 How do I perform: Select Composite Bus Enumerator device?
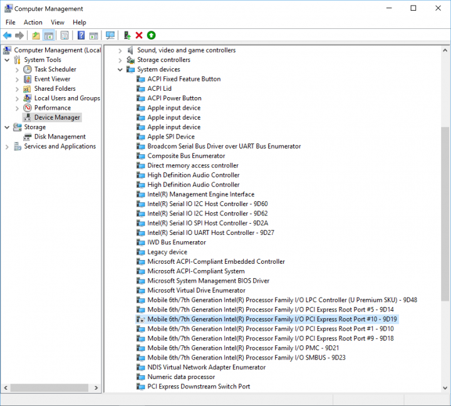(186, 155)
